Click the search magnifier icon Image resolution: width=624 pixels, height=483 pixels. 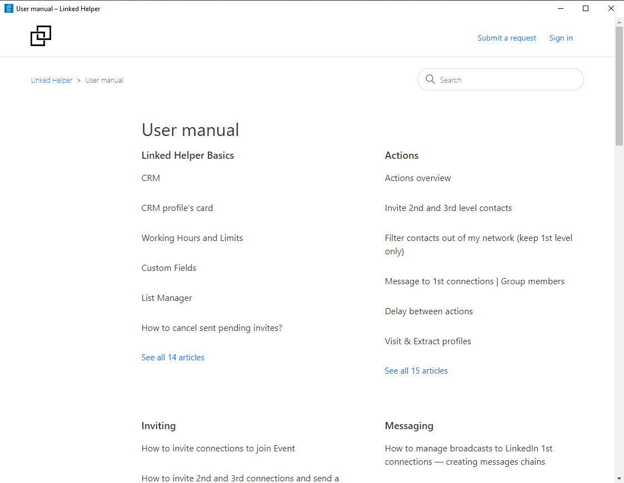(x=430, y=79)
